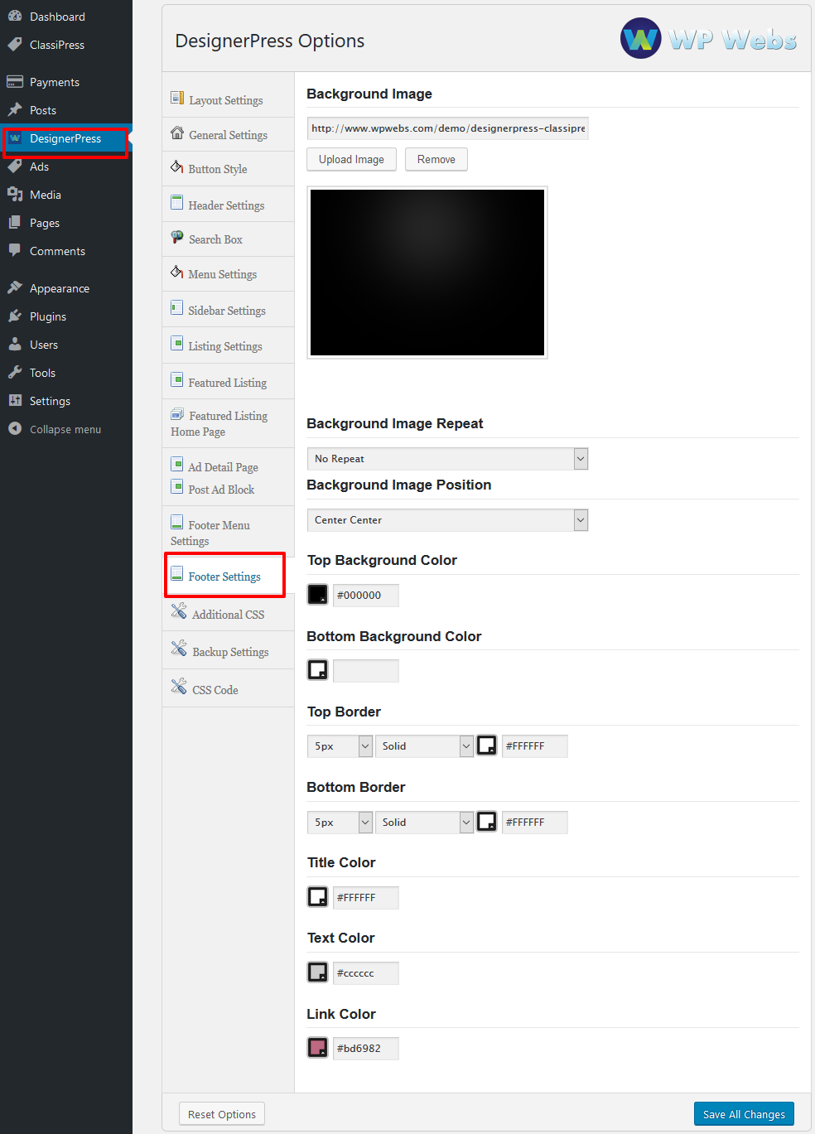Click Collapse menu link

click(x=65, y=429)
